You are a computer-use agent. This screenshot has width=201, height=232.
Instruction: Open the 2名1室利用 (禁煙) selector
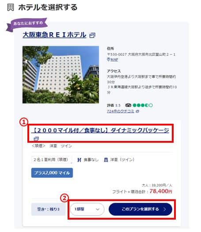(x=52, y=160)
